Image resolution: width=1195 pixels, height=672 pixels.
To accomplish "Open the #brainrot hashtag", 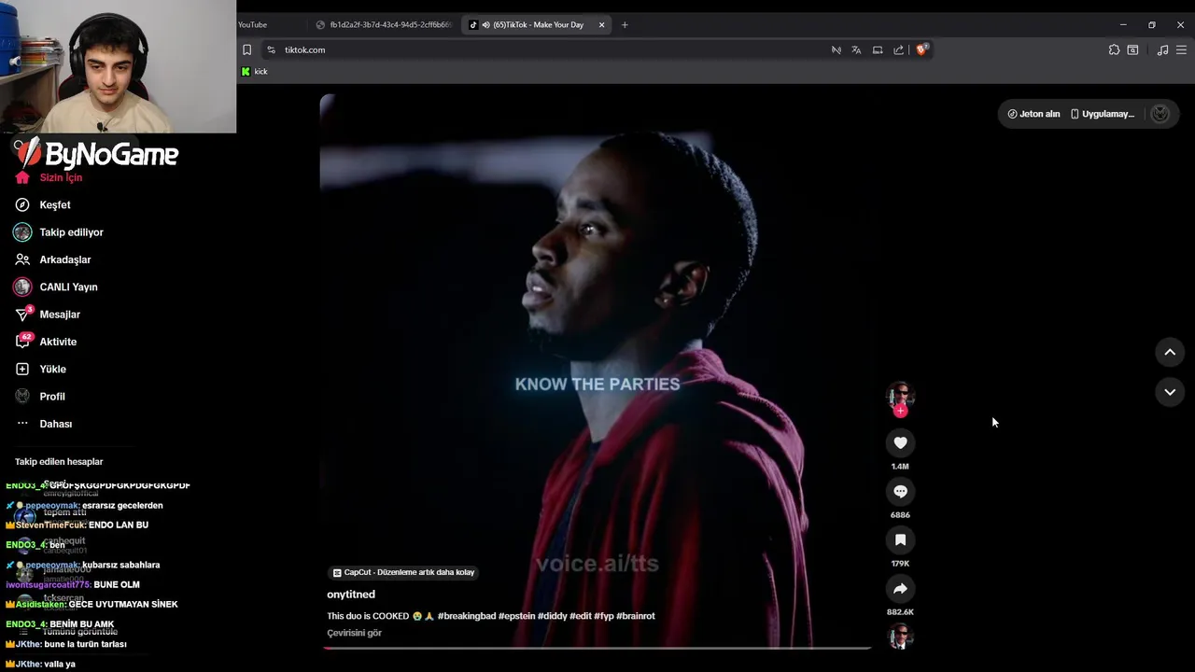I will [636, 616].
